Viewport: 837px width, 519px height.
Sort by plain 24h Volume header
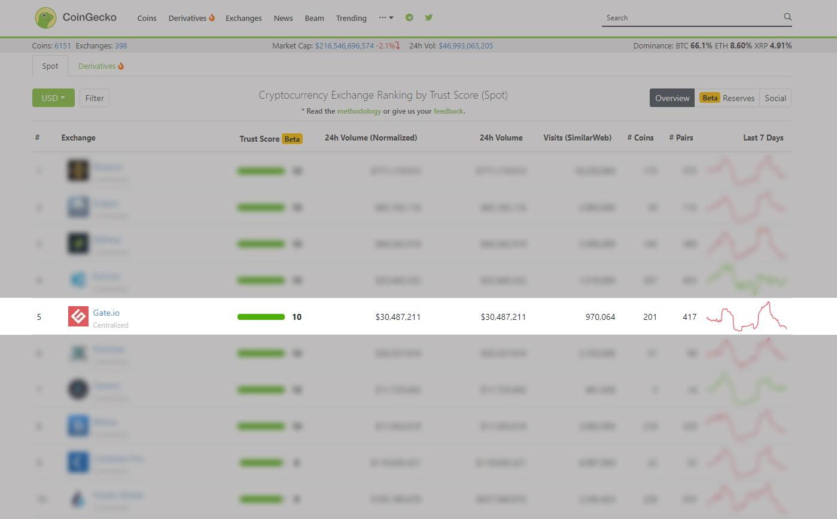[501, 138]
